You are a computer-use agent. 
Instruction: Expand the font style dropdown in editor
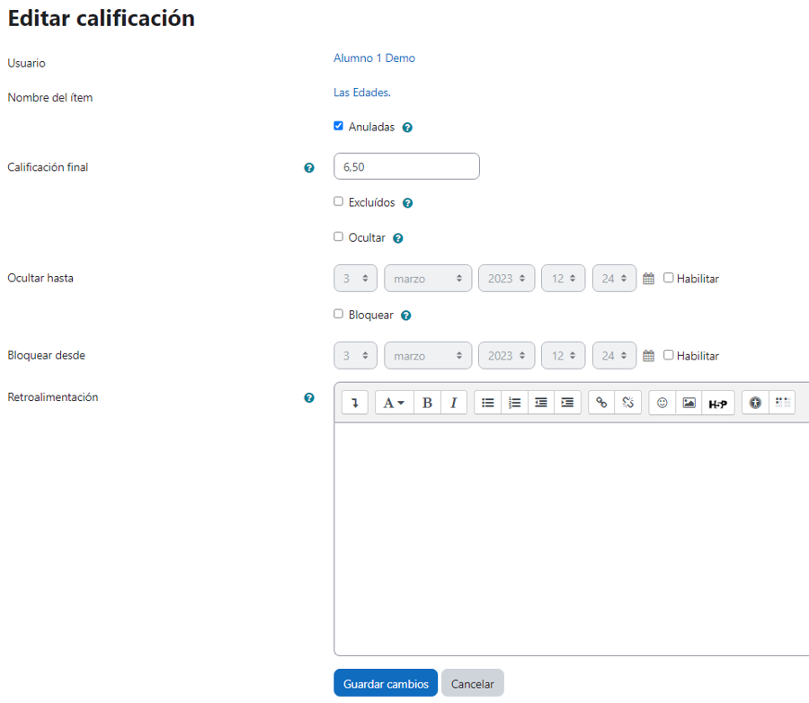[x=394, y=403]
